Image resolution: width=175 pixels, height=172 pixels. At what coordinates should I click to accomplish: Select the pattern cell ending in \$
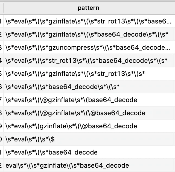pos(30,139)
